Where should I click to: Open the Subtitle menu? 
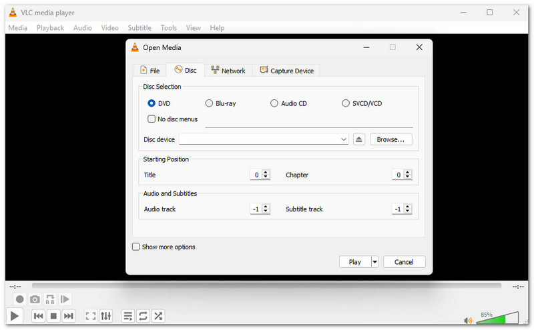coord(140,28)
